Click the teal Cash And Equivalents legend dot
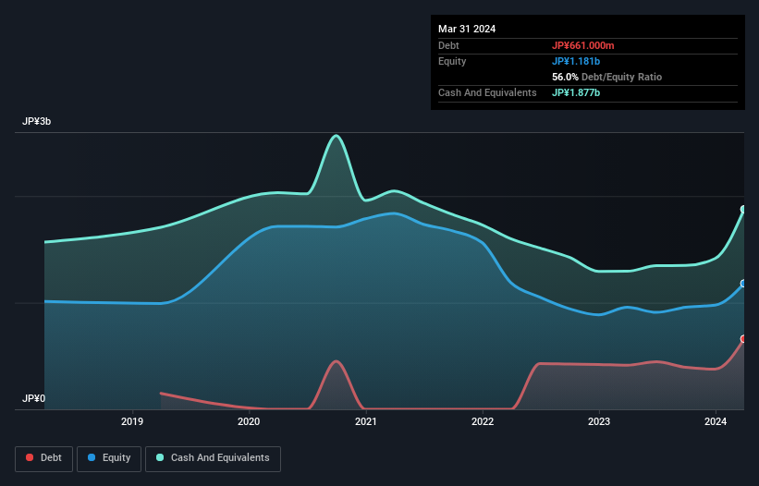Image resolution: width=759 pixels, height=486 pixels. [x=160, y=457]
